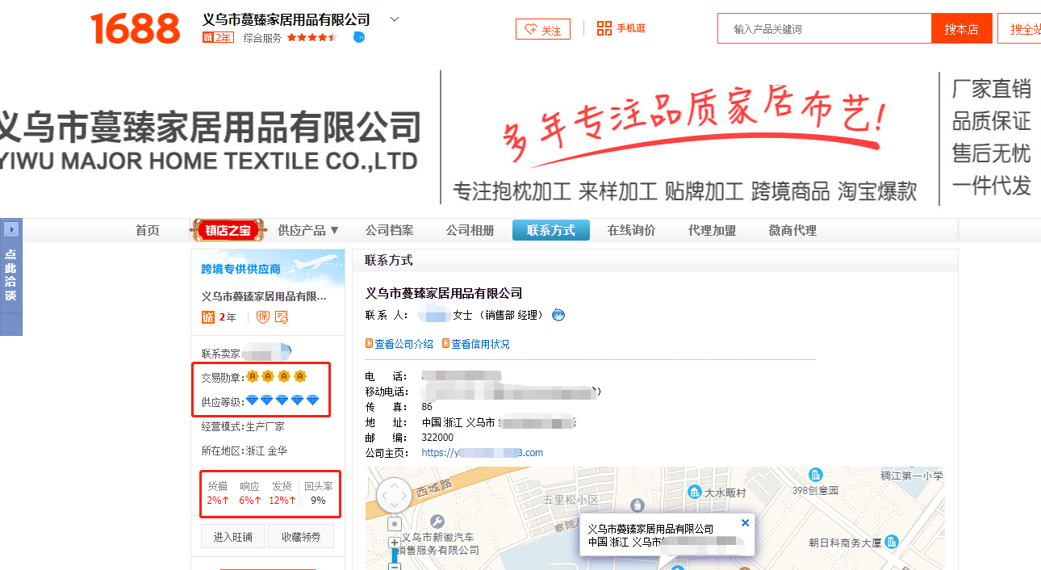Open the 手机逛 QR code icon
The height and width of the screenshot is (570, 1041).
click(604, 28)
